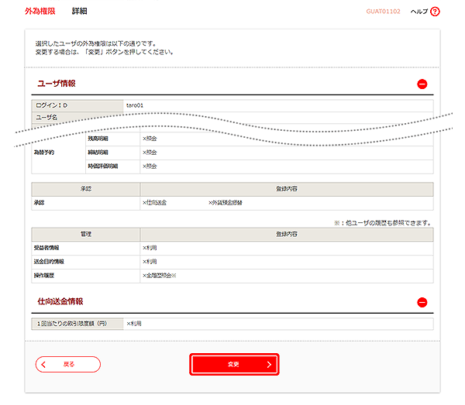Click the 仕向送金情報 section heading
This screenshot has width=465, height=405.
(x=60, y=301)
